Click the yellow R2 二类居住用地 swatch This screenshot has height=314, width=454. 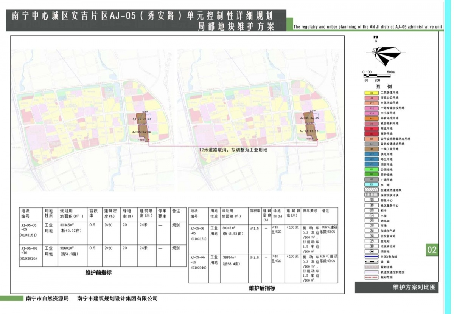click(372, 93)
